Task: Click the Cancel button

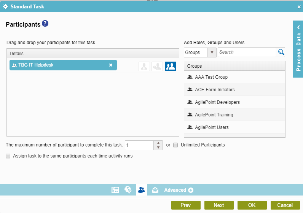Action: (285, 205)
